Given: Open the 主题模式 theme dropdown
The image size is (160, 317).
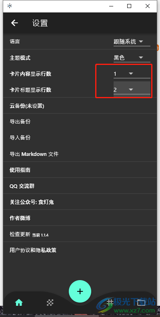Looking at the screenshot, I should tap(132, 58).
